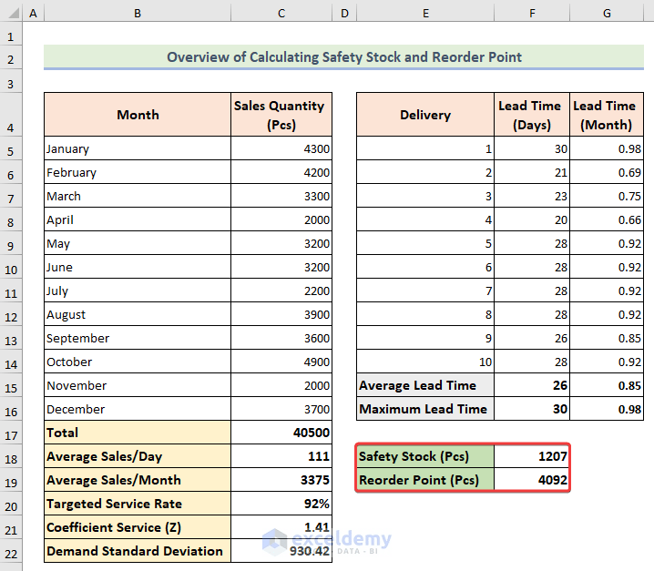Click the safety stock value 1207
The height and width of the screenshot is (571, 654).
tap(532, 456)
